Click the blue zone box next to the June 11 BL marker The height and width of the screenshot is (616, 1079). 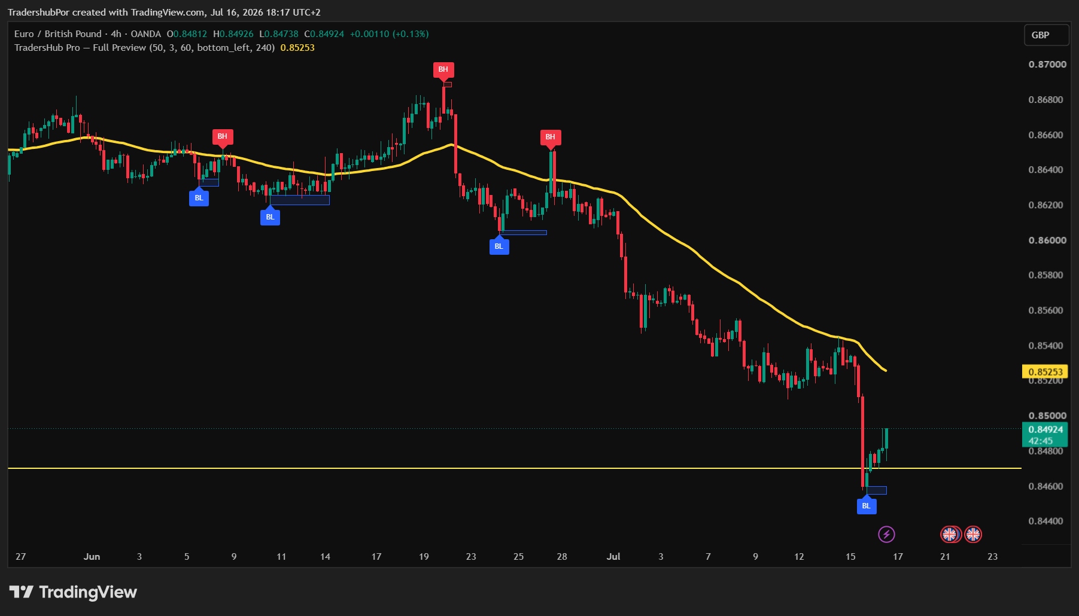point(300,200)
